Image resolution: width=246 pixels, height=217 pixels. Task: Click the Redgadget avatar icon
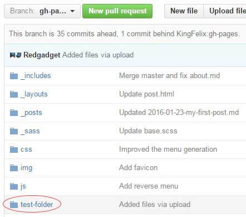tap(16, 55)
